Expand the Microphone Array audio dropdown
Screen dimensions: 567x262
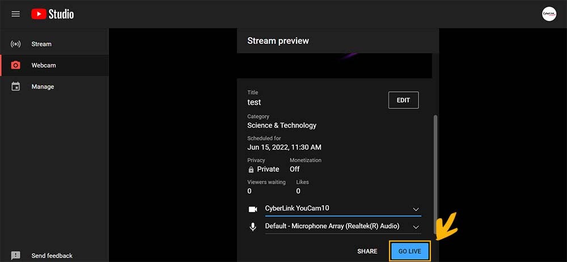[x=343, y=226]
